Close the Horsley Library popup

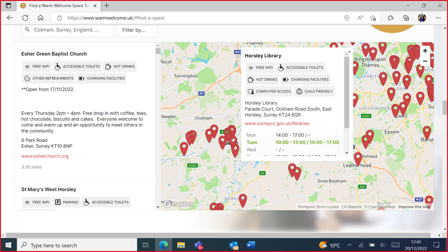coord(349,52)
